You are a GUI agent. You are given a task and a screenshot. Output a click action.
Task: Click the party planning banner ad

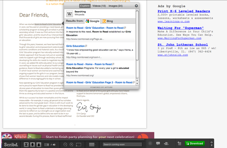[78, 136]
